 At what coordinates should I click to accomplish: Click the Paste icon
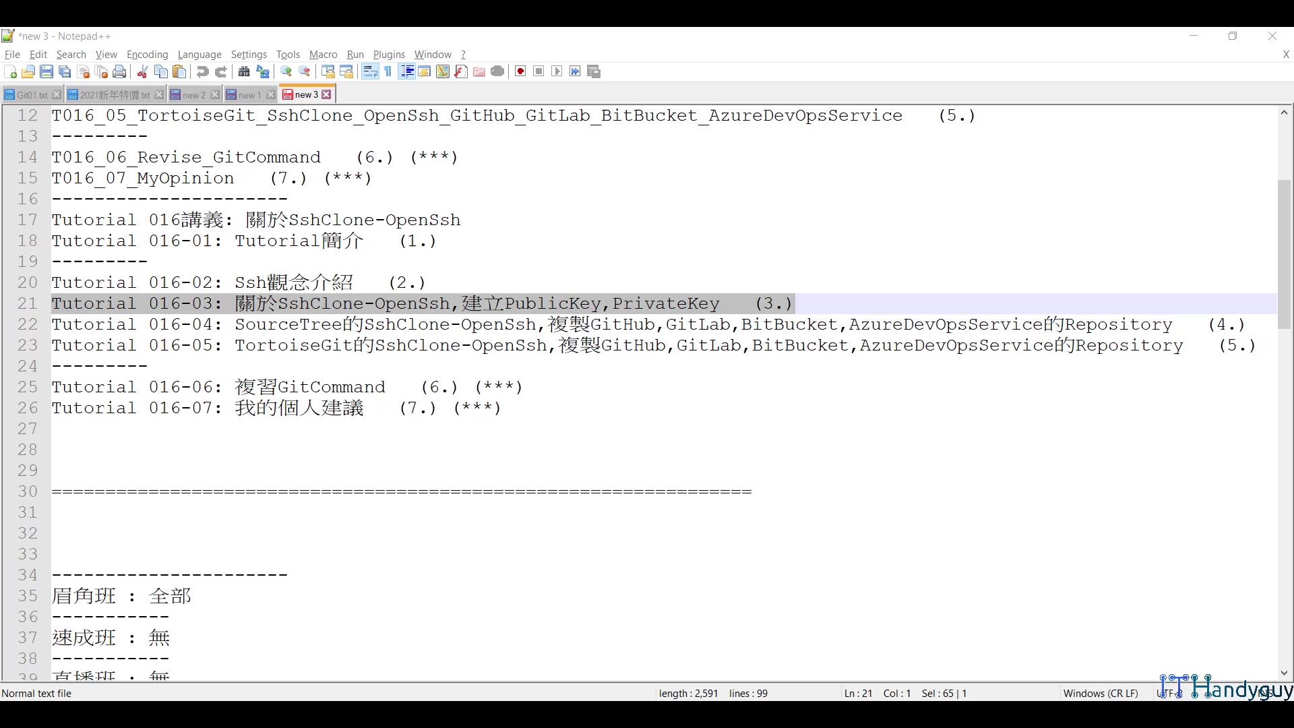(179, 71)
